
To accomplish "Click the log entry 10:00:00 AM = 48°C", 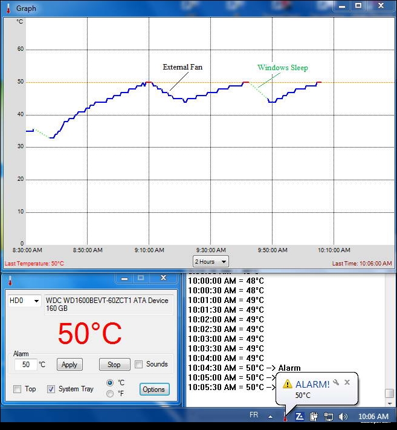I will [226, 281].
